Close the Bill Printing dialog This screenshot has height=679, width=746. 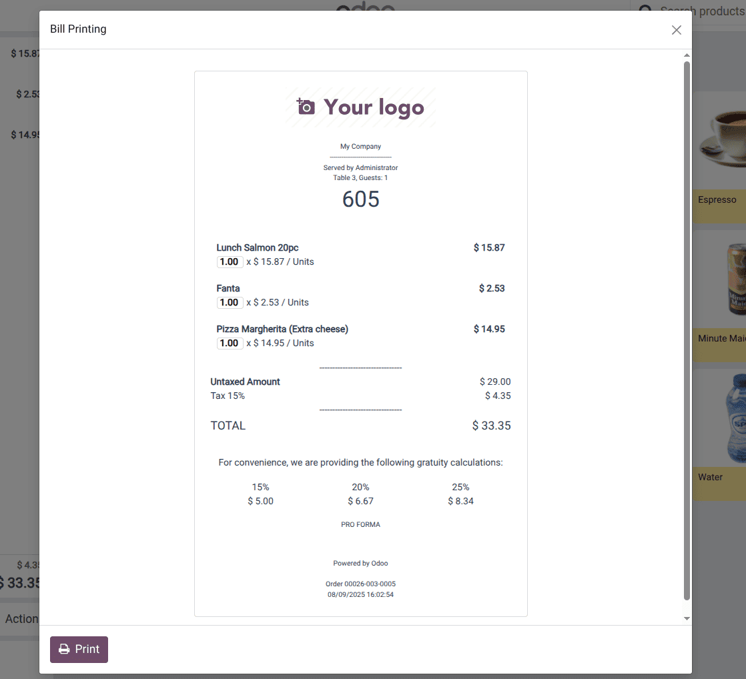(676, 30)
